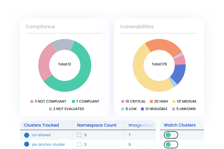The height and width of the screenshot is (149, 224).
Task: Click the namespace dotted-square icon in ps-anchor-cluster row
Action: [79, 144]
